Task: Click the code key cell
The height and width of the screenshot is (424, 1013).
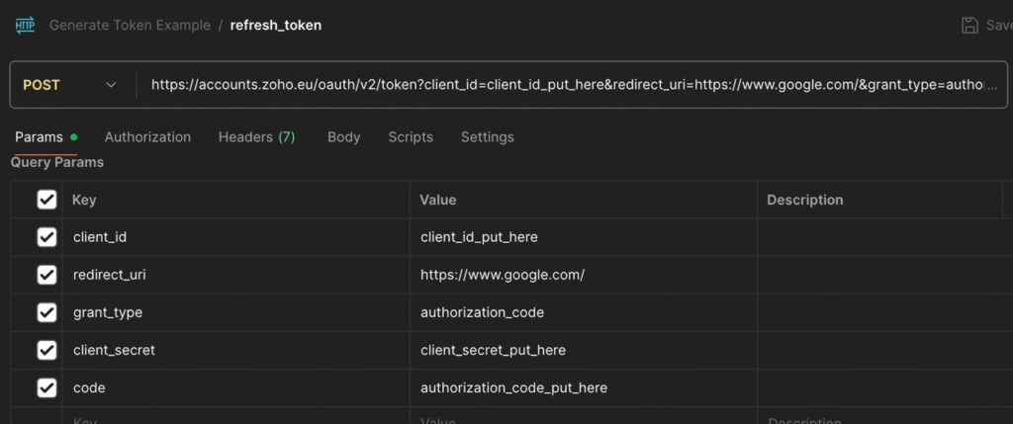Action: tap(235, 387)
